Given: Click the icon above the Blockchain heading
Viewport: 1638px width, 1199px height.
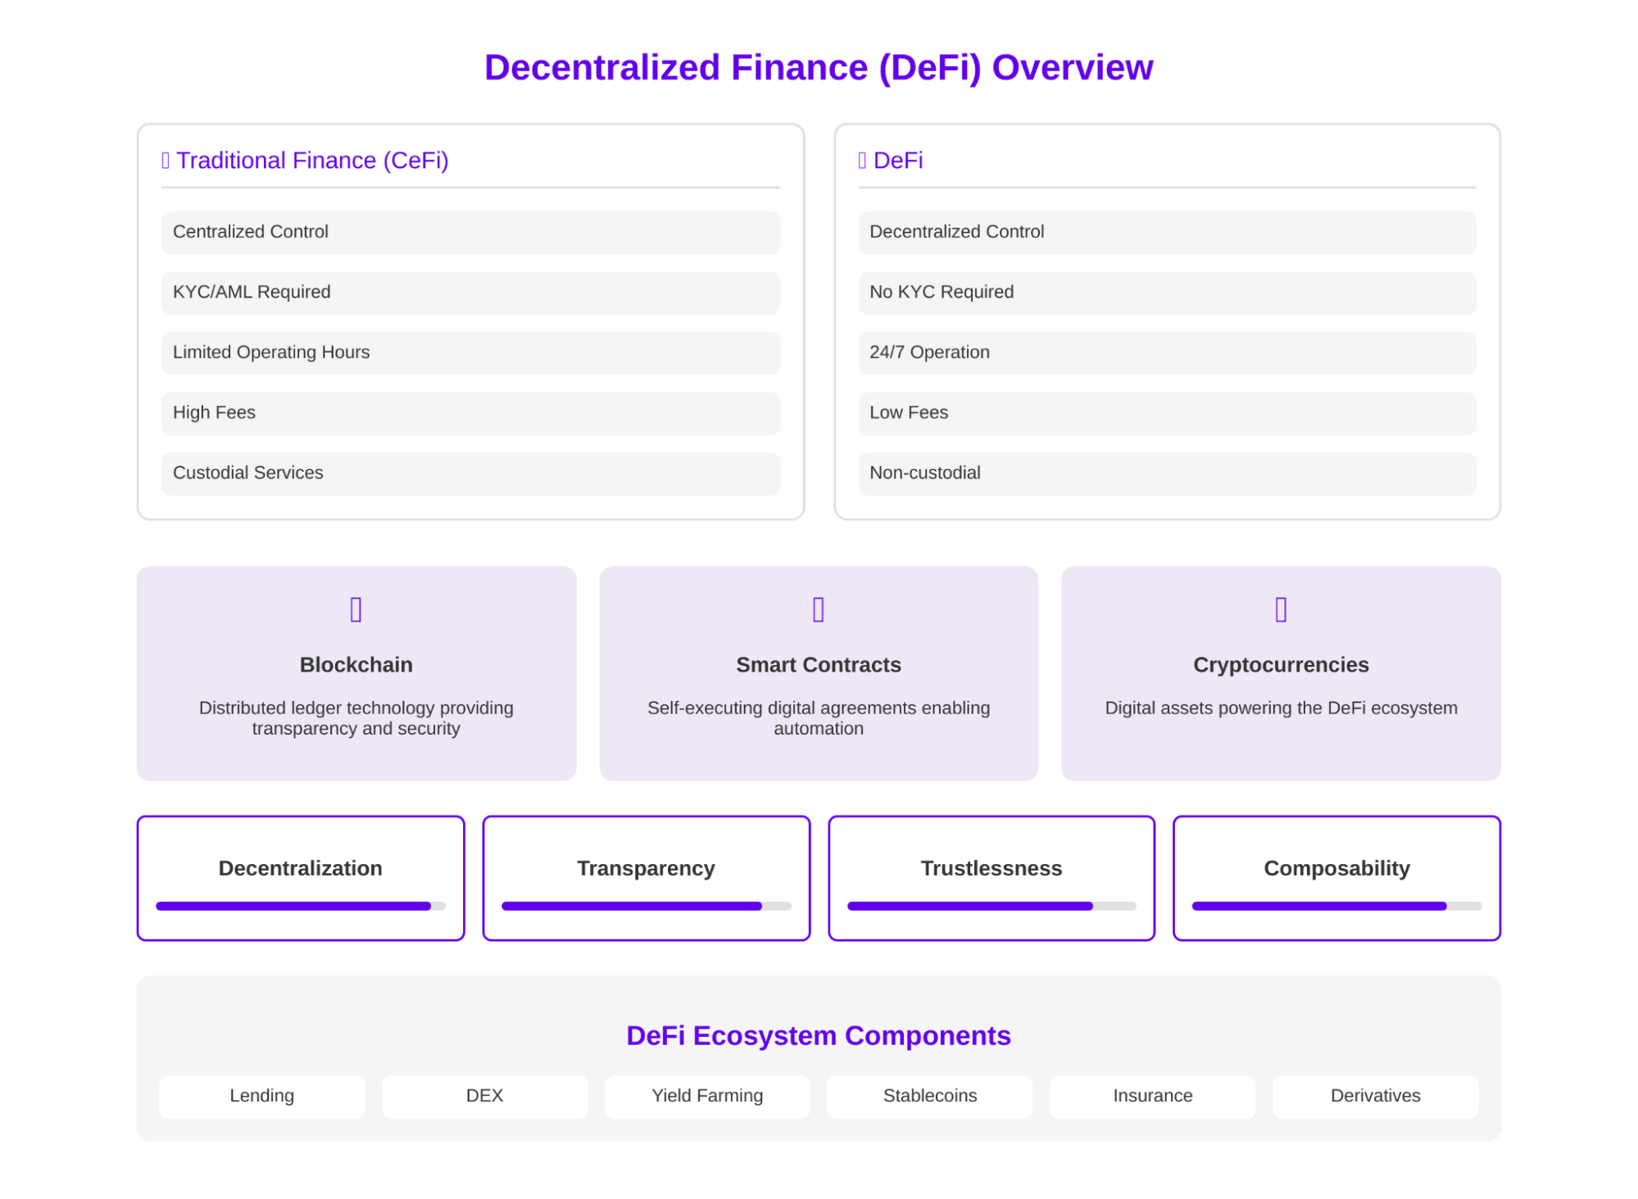Looking at the screenshot, I should [x=356, y=609].
